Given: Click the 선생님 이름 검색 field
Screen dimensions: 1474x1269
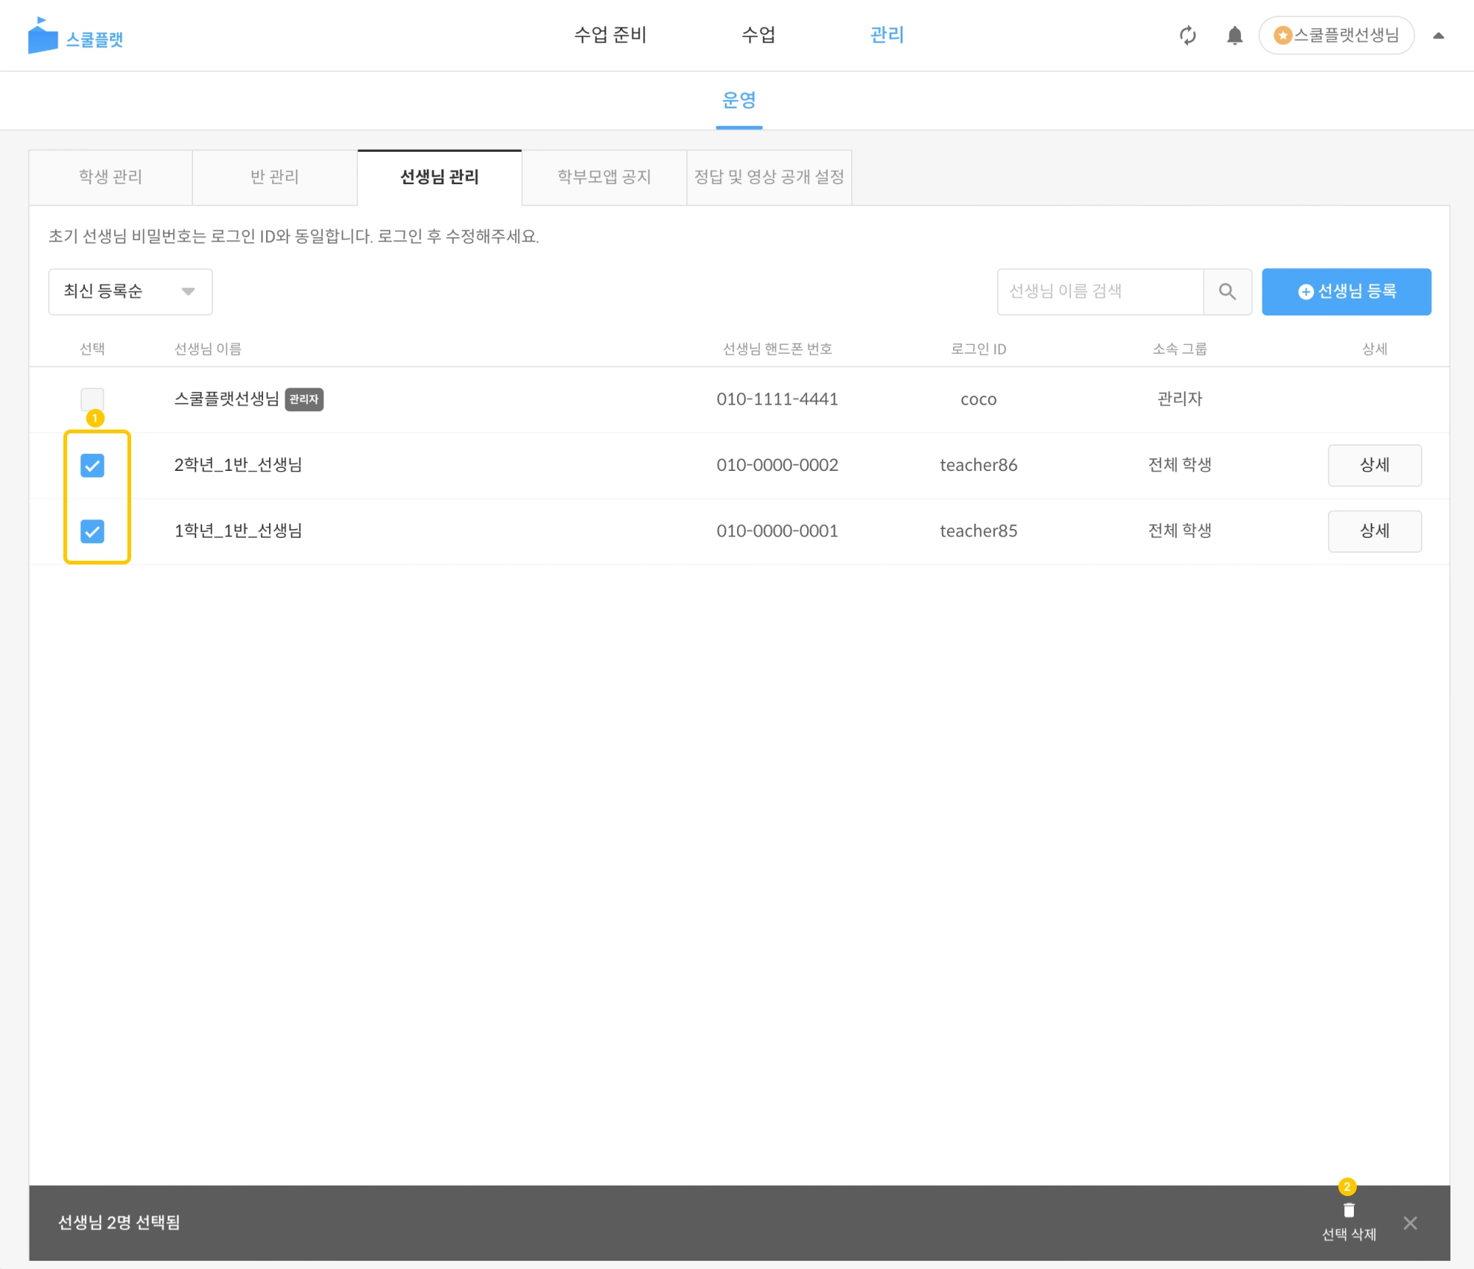Looking at the screenshot, I should (1100, 292).
